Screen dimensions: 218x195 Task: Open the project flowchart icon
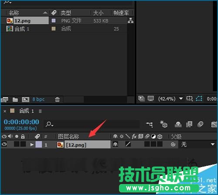click(130, 21)
